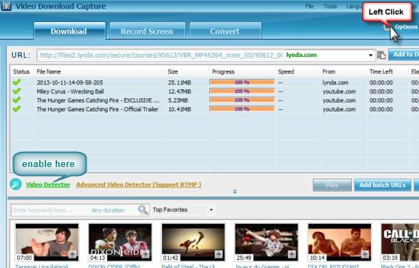Viewport: 419px width, 268px height.
Task: Sort by the Speed column header
Action: 286,71
